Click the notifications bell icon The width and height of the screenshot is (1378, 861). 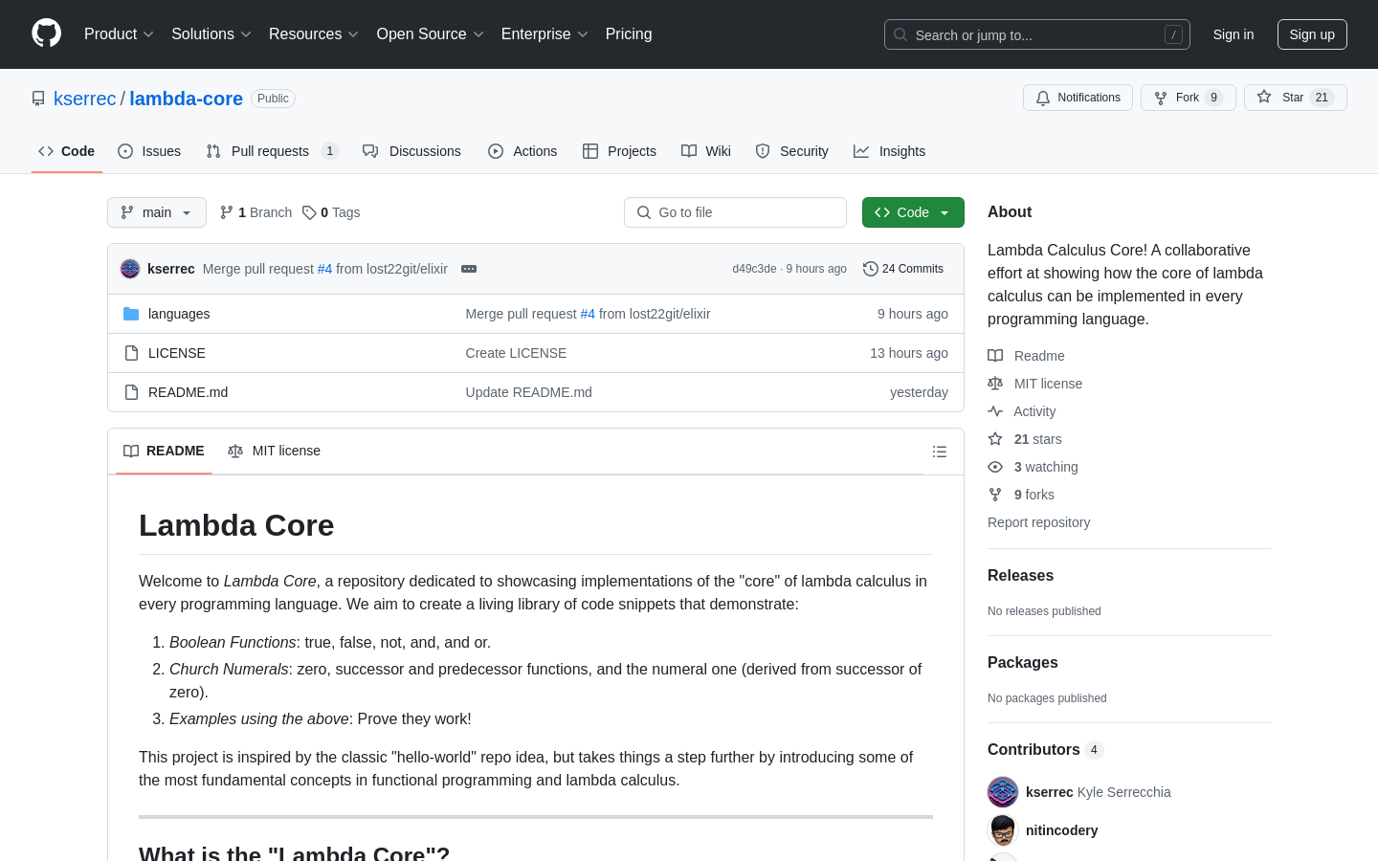coord(1043,98)
